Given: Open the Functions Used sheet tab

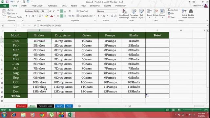Looking at the screenshot, I should [45, 106].
